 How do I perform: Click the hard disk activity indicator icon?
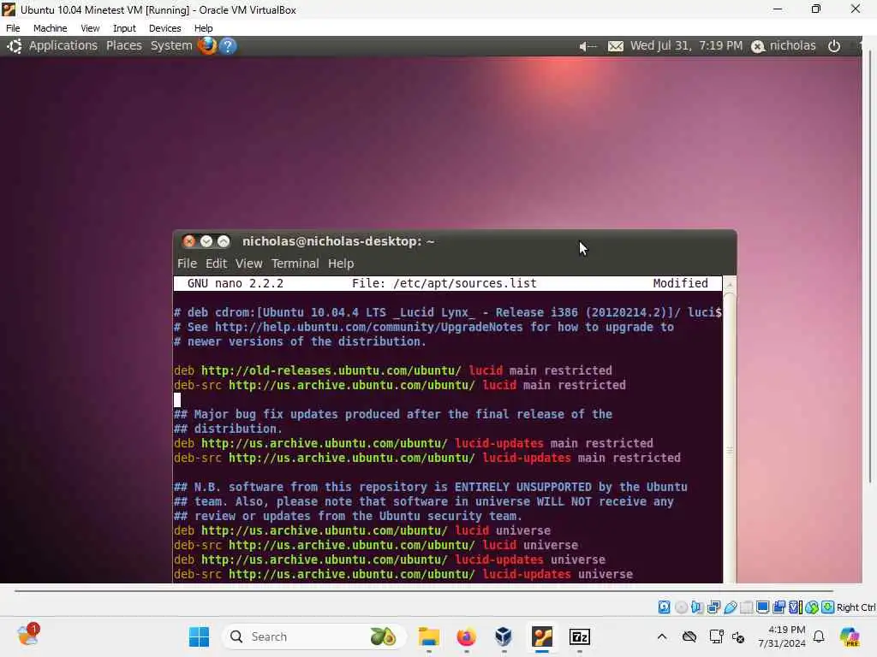664,607
